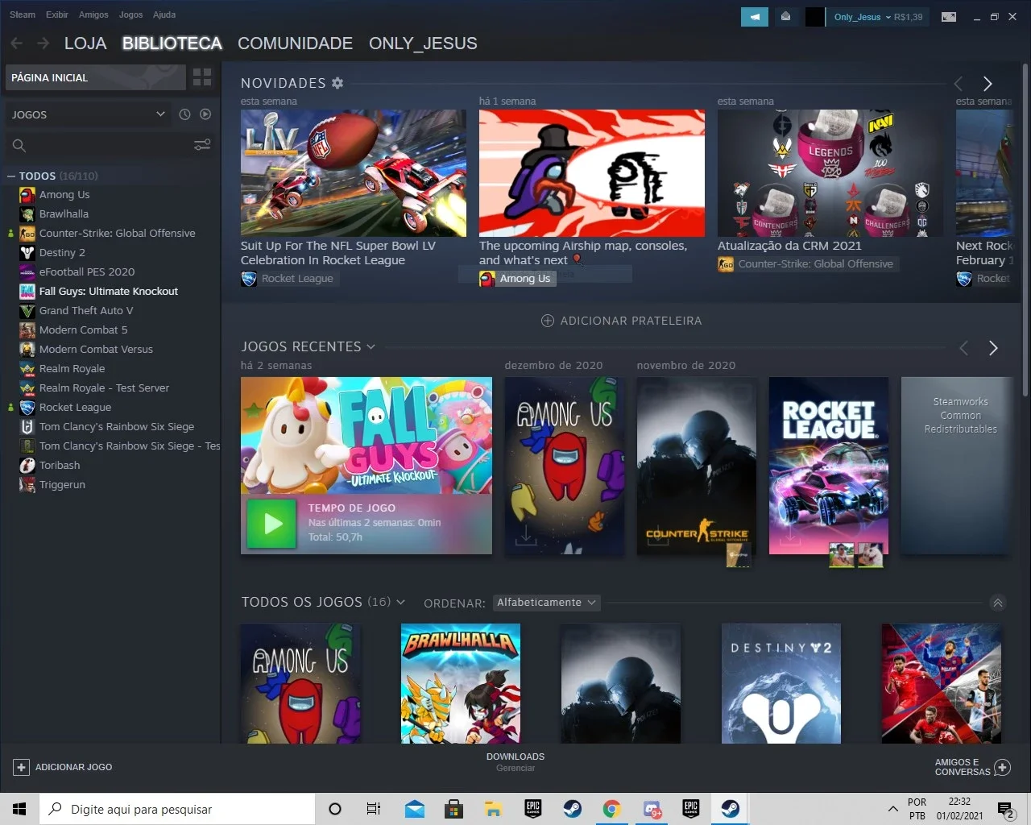The image size is (1031, 825).
Task: Go to next Novidades page arrow
Action: pos(988,84)
